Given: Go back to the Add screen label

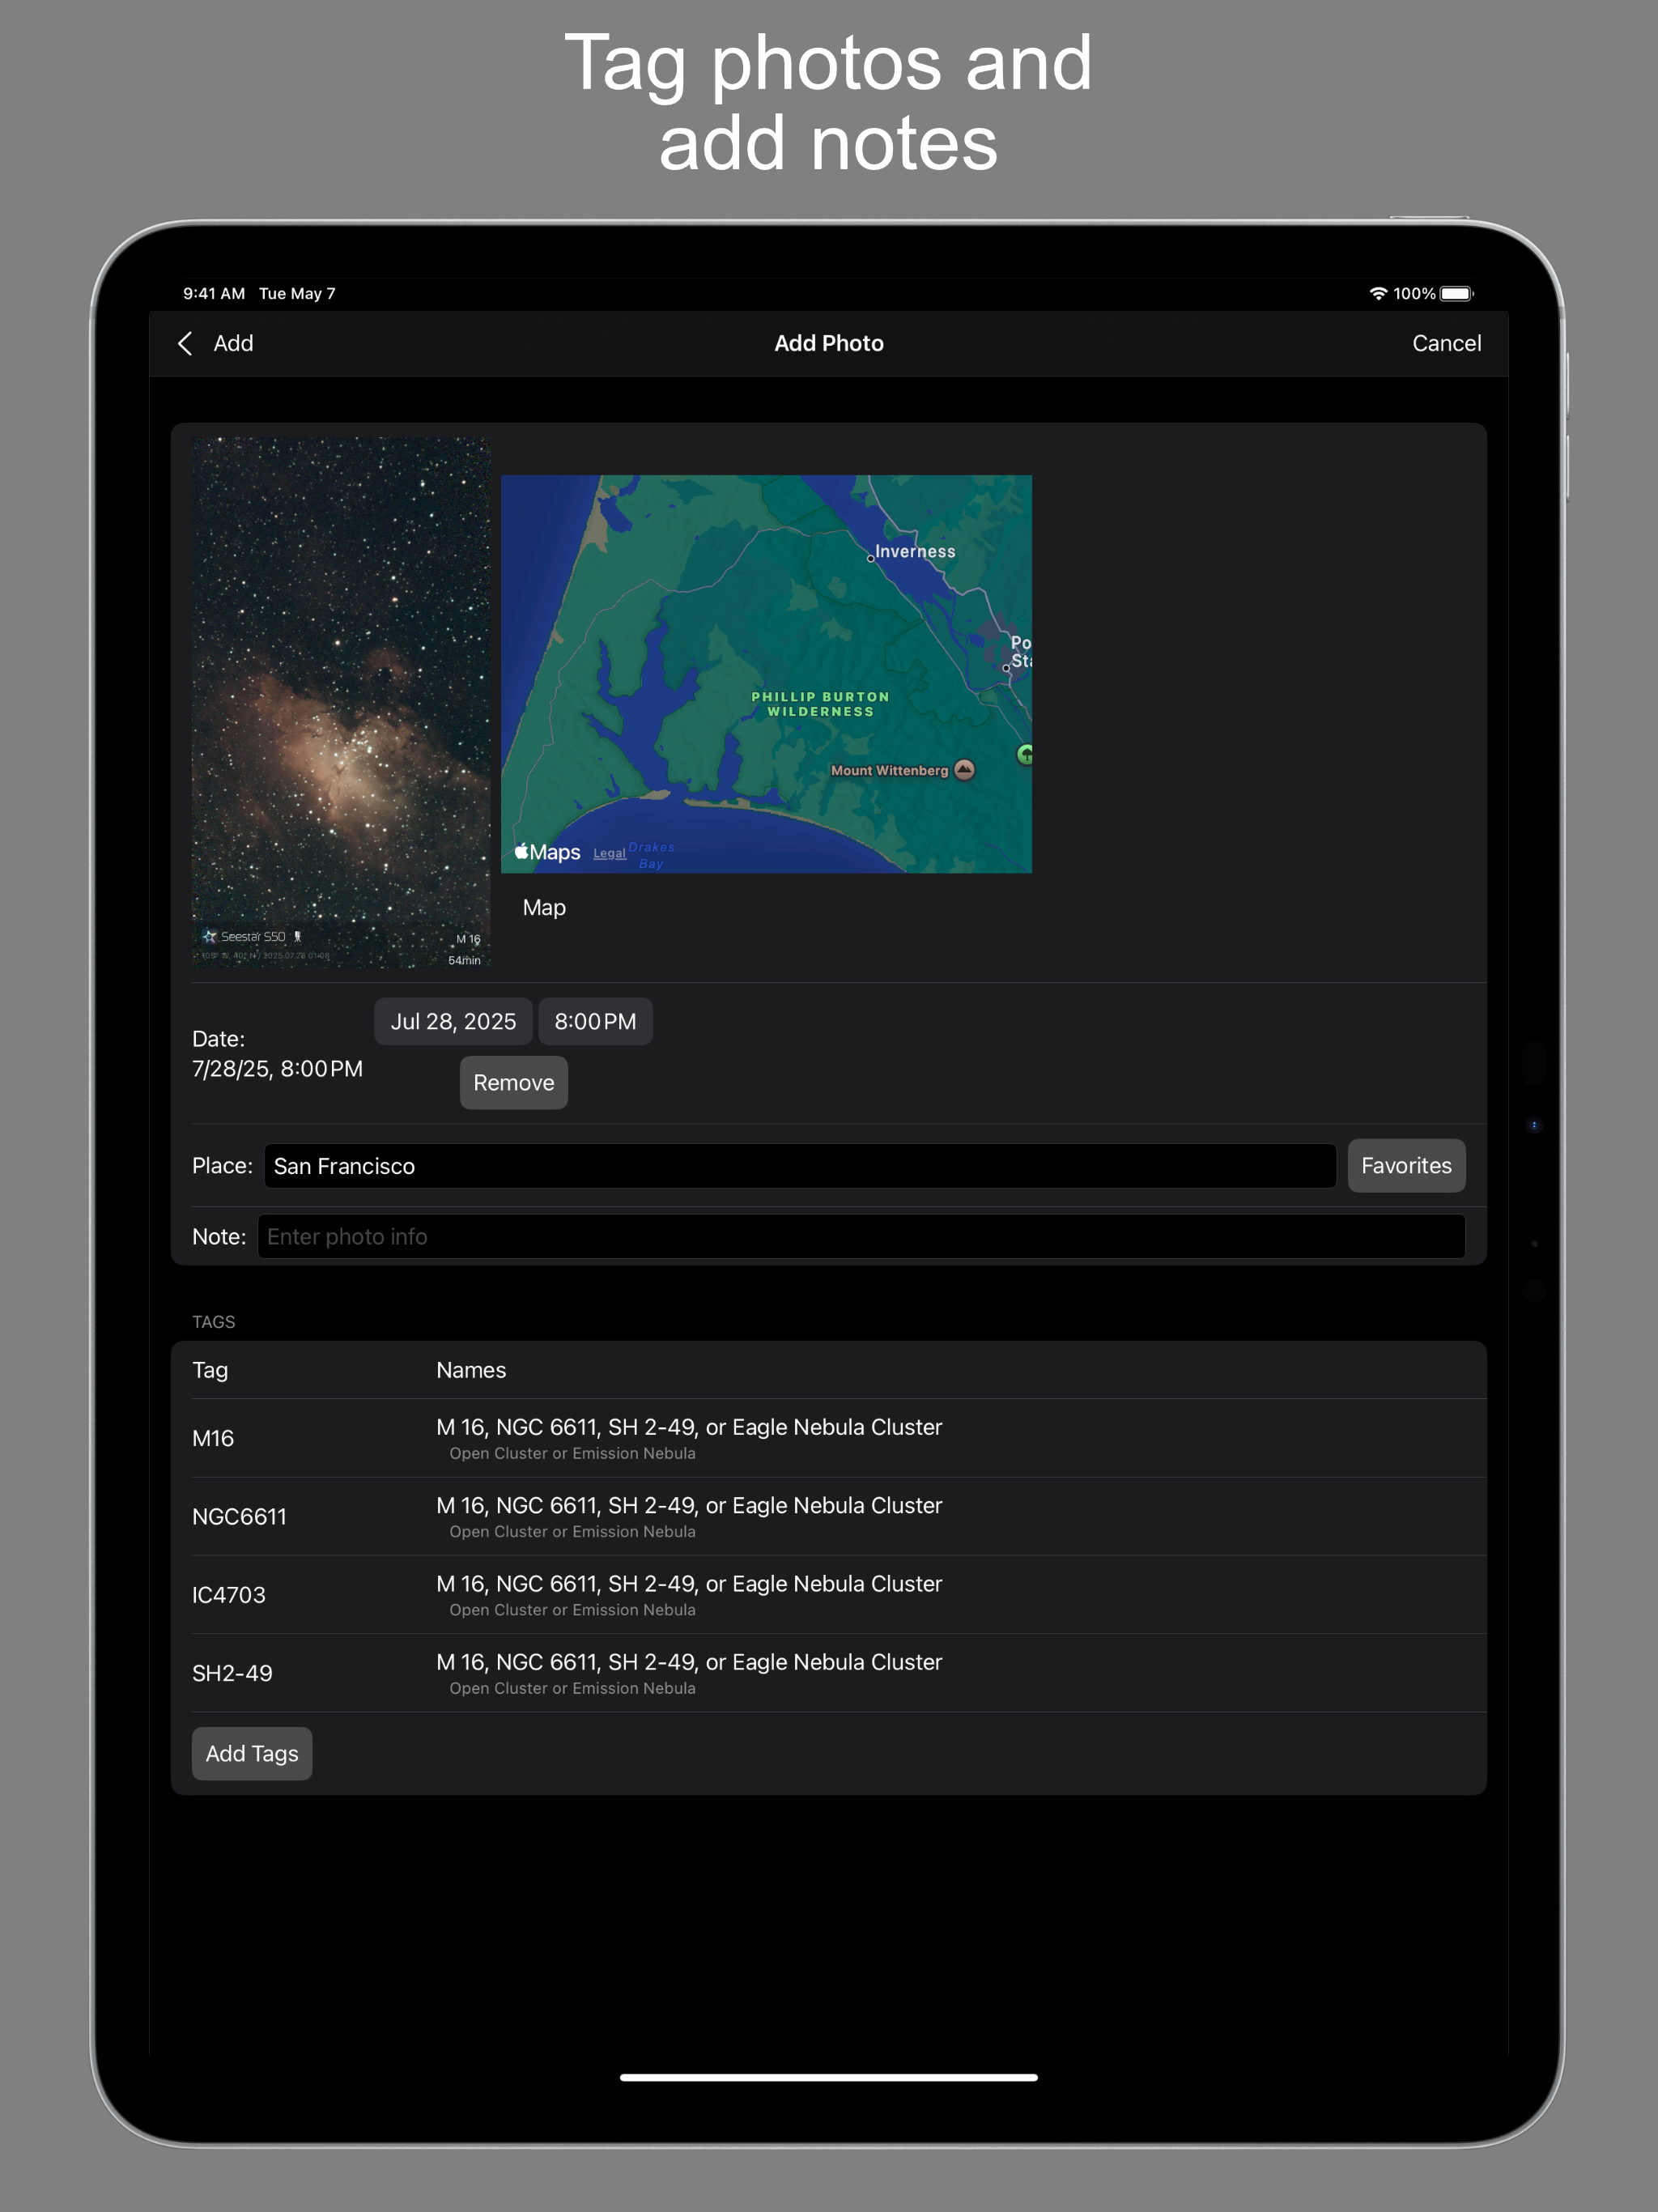Looking at the screenshot, I should 233,343.
